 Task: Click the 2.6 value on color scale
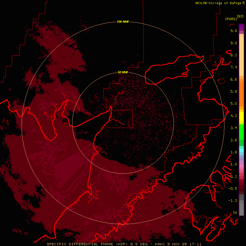click(x=234, y=140)
